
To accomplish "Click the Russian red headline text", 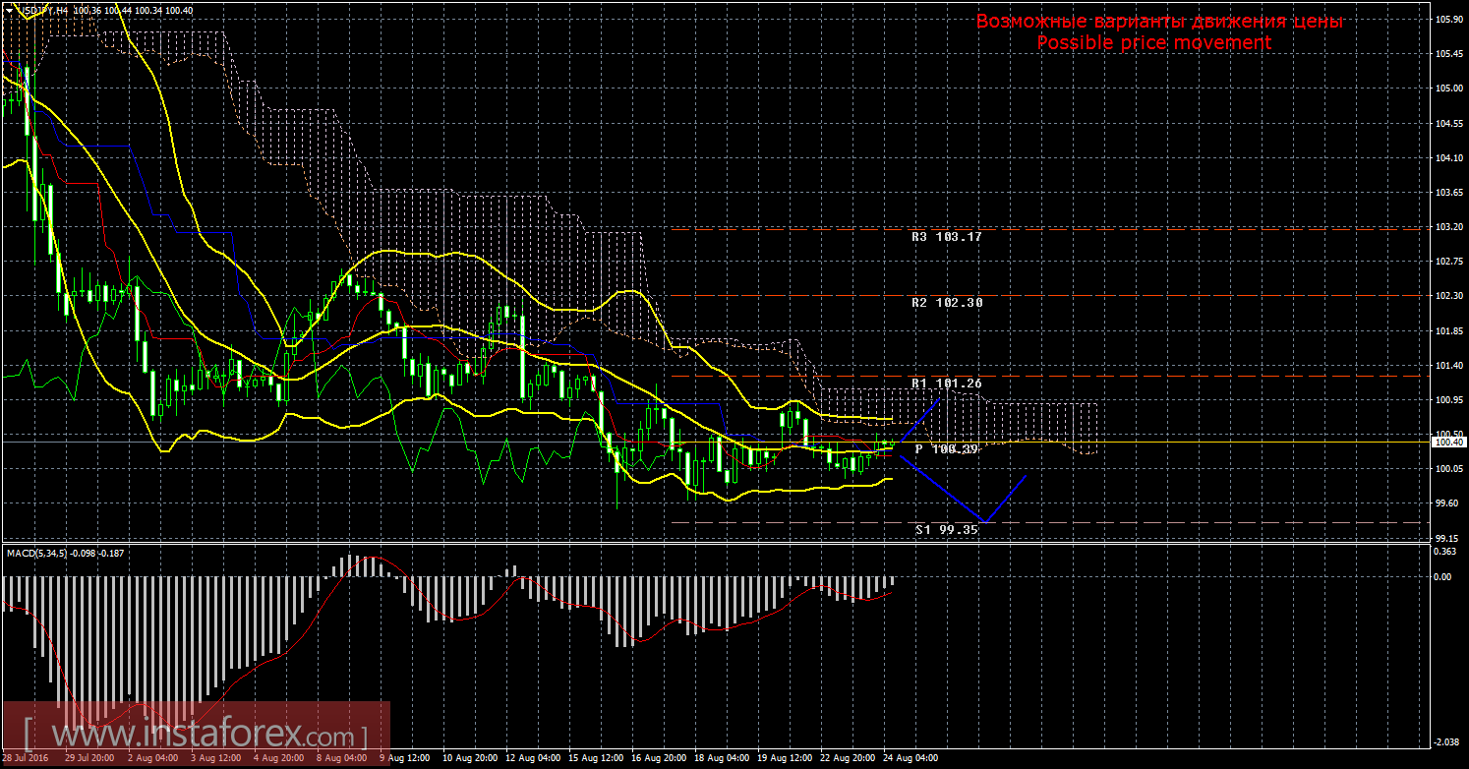I will 1159,22.
